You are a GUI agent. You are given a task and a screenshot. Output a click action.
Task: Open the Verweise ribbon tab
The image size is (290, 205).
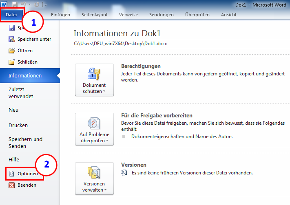pyautogui.click(x=128, y=15)
